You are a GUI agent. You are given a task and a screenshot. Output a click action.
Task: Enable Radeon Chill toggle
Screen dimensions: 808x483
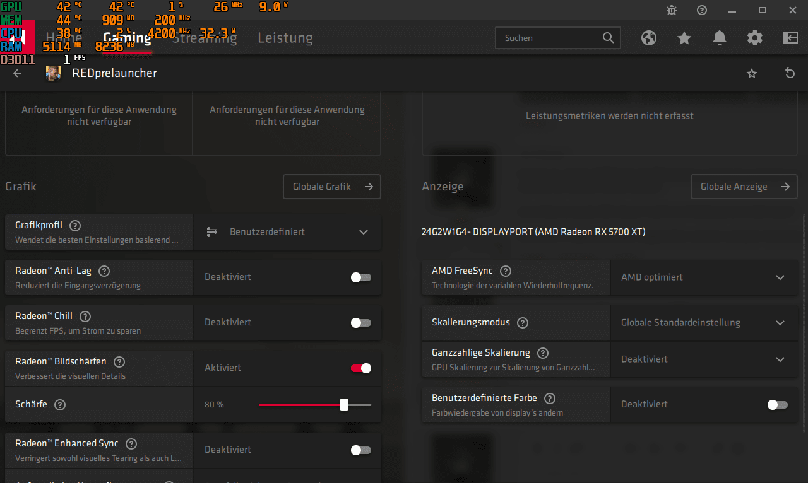point(360,323)
